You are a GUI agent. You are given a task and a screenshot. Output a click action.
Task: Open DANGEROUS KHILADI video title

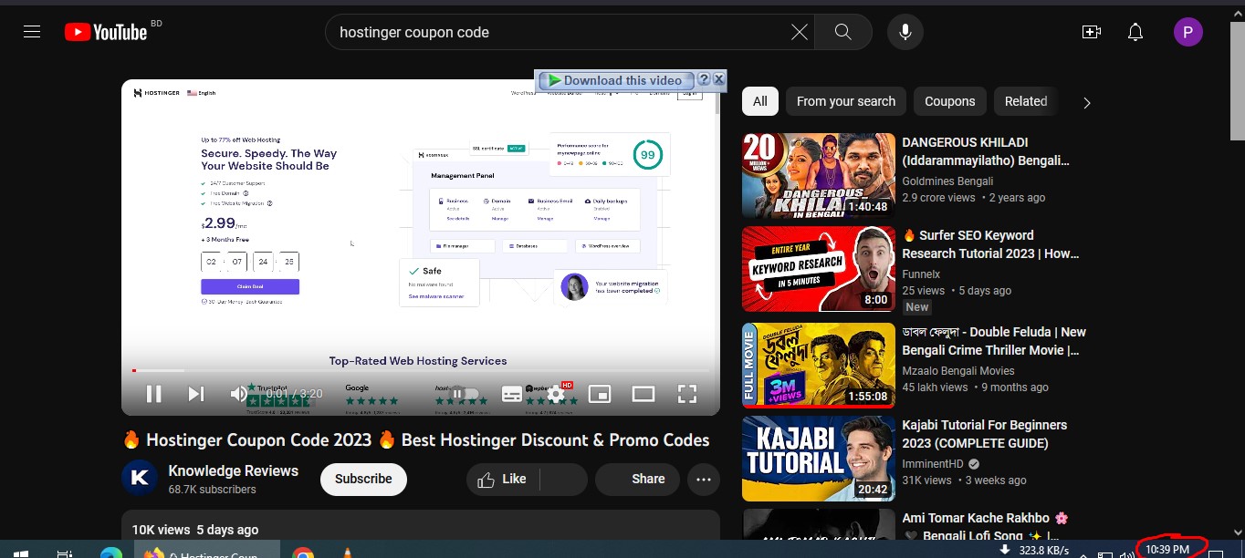985,151
